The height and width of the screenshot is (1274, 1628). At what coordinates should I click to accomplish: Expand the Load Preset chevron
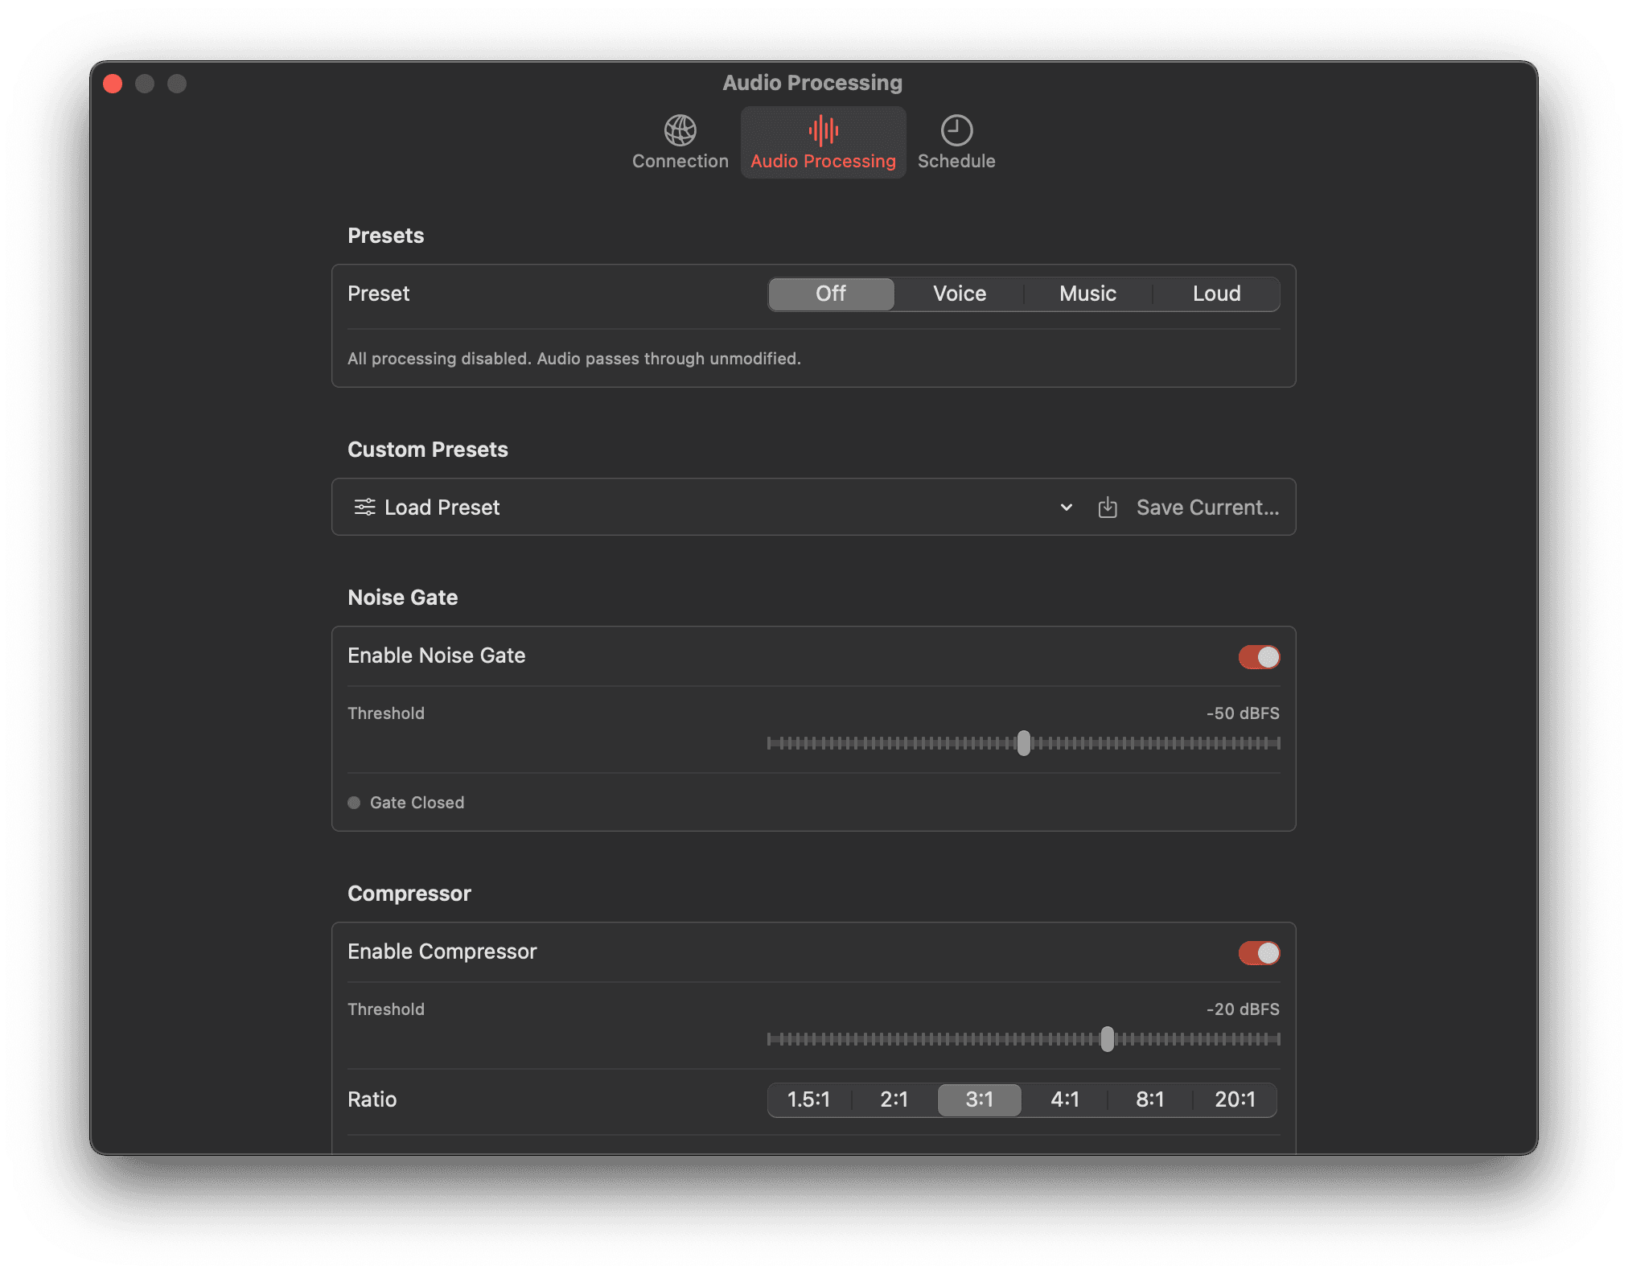pyautogui.click(x=1066, y=507)
